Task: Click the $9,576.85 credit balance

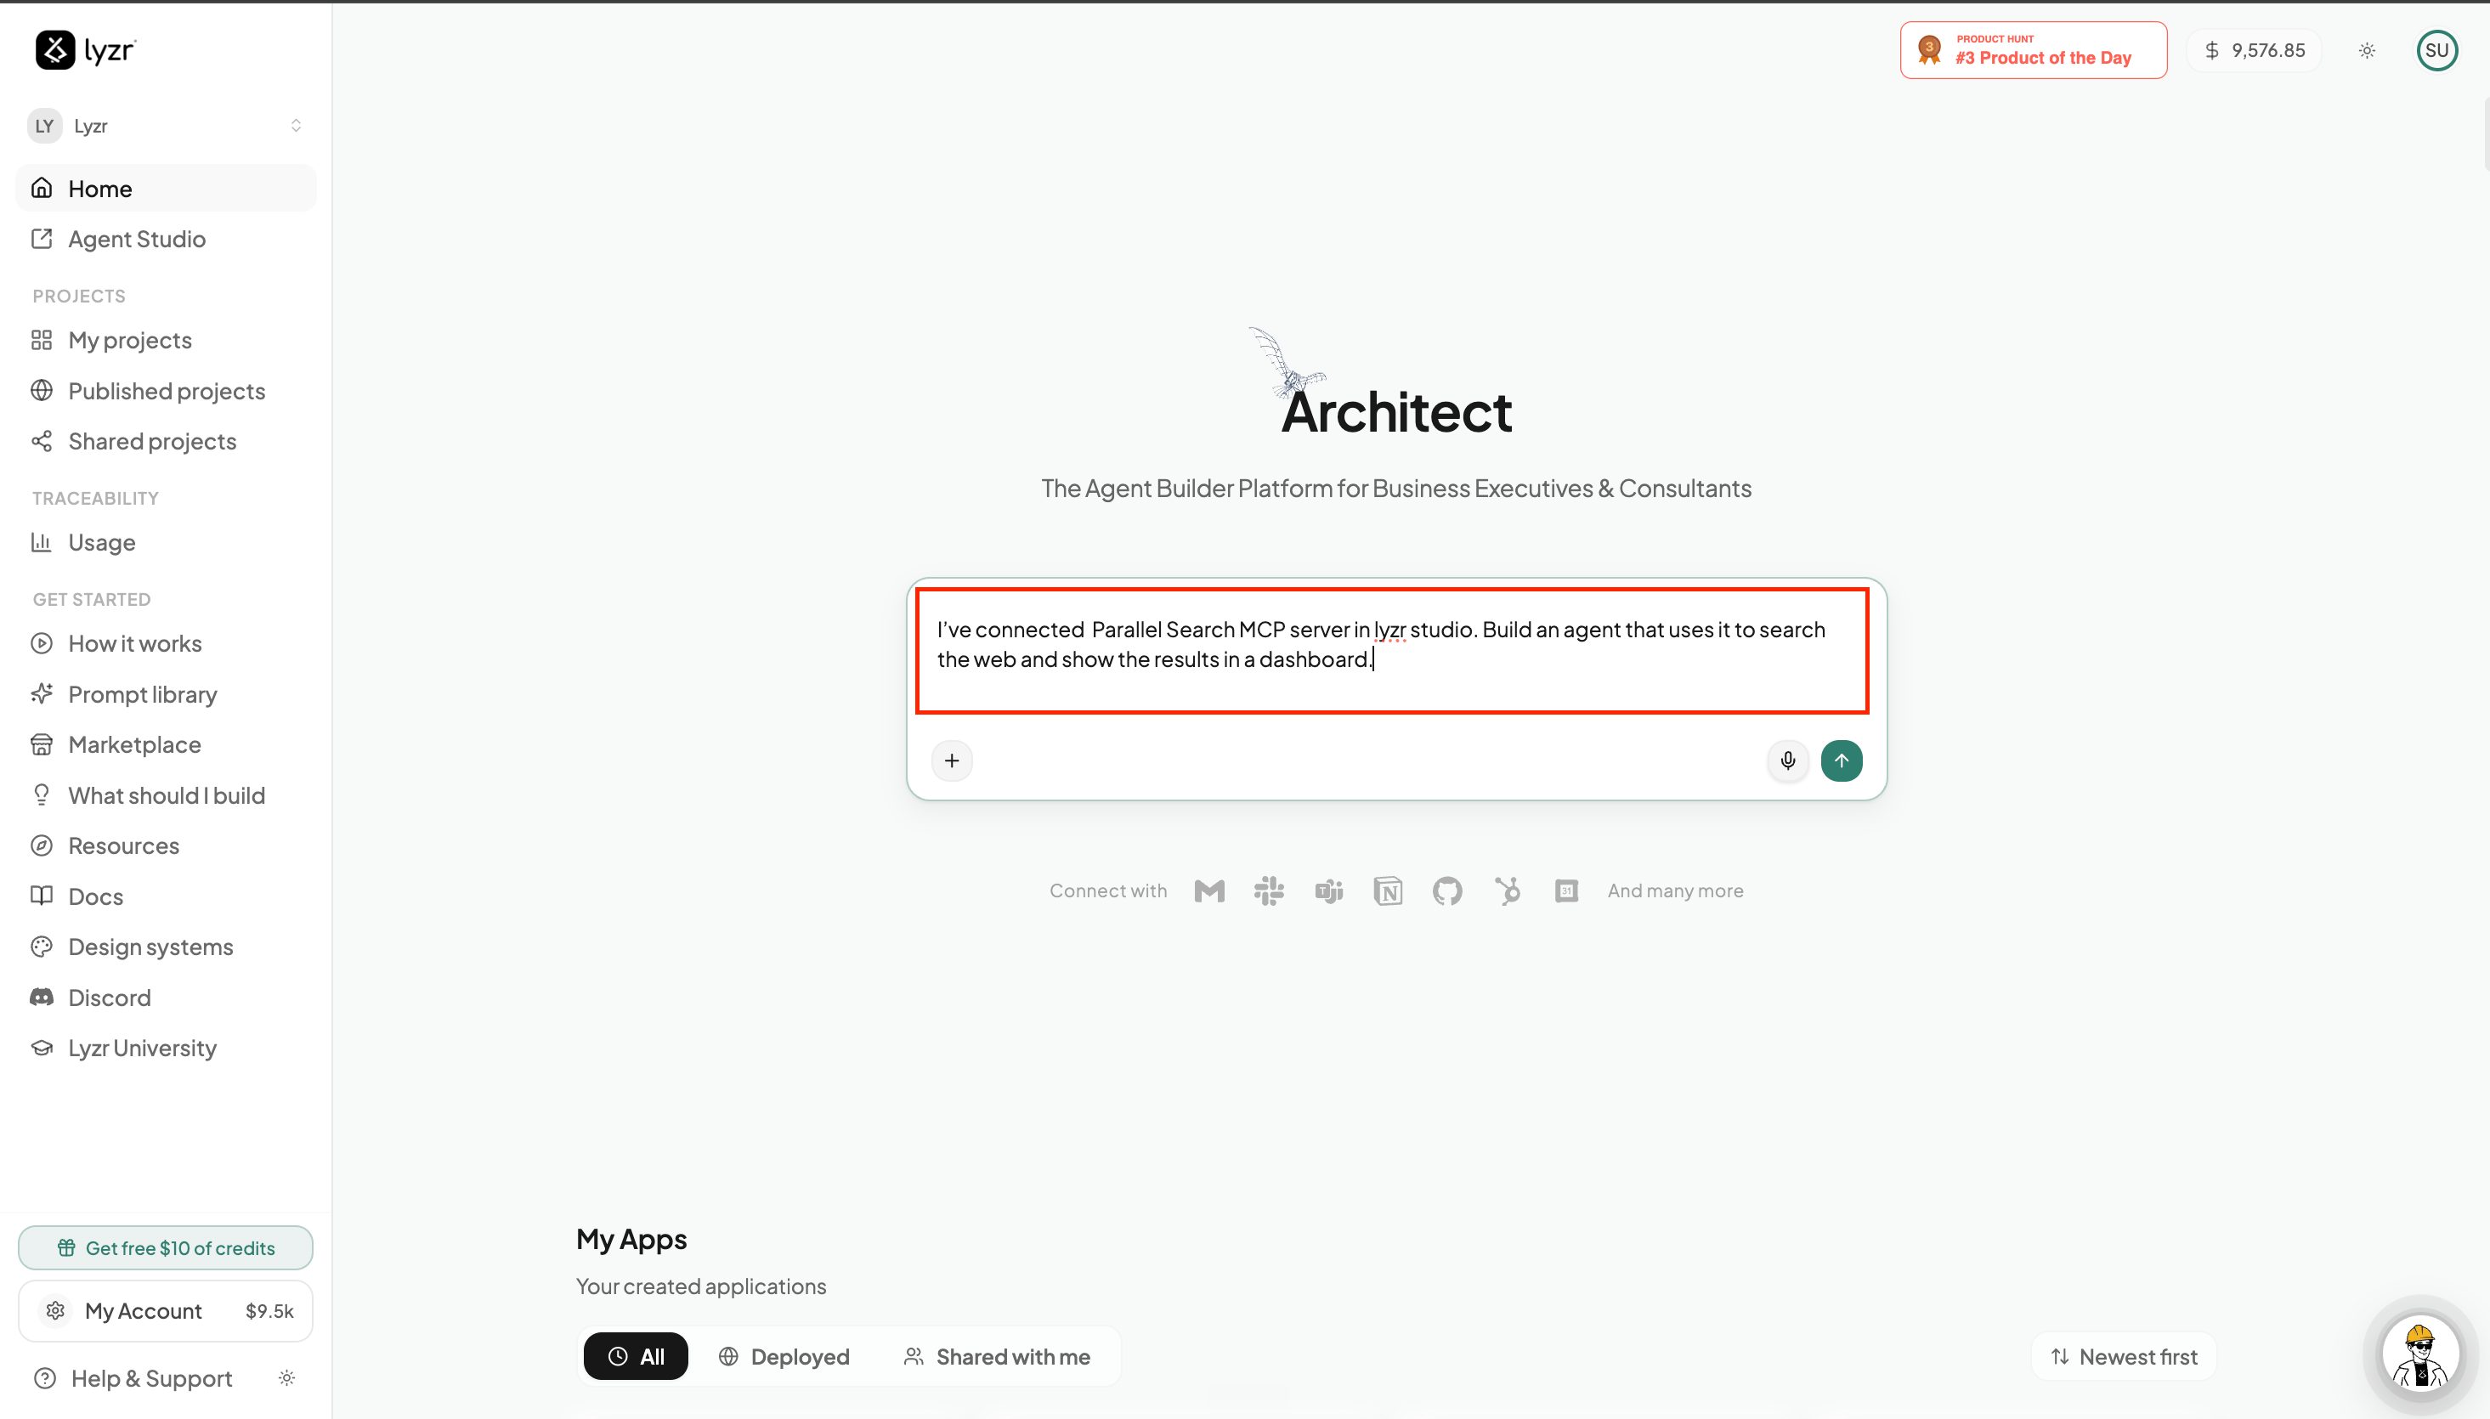Action: [2254, 49]
